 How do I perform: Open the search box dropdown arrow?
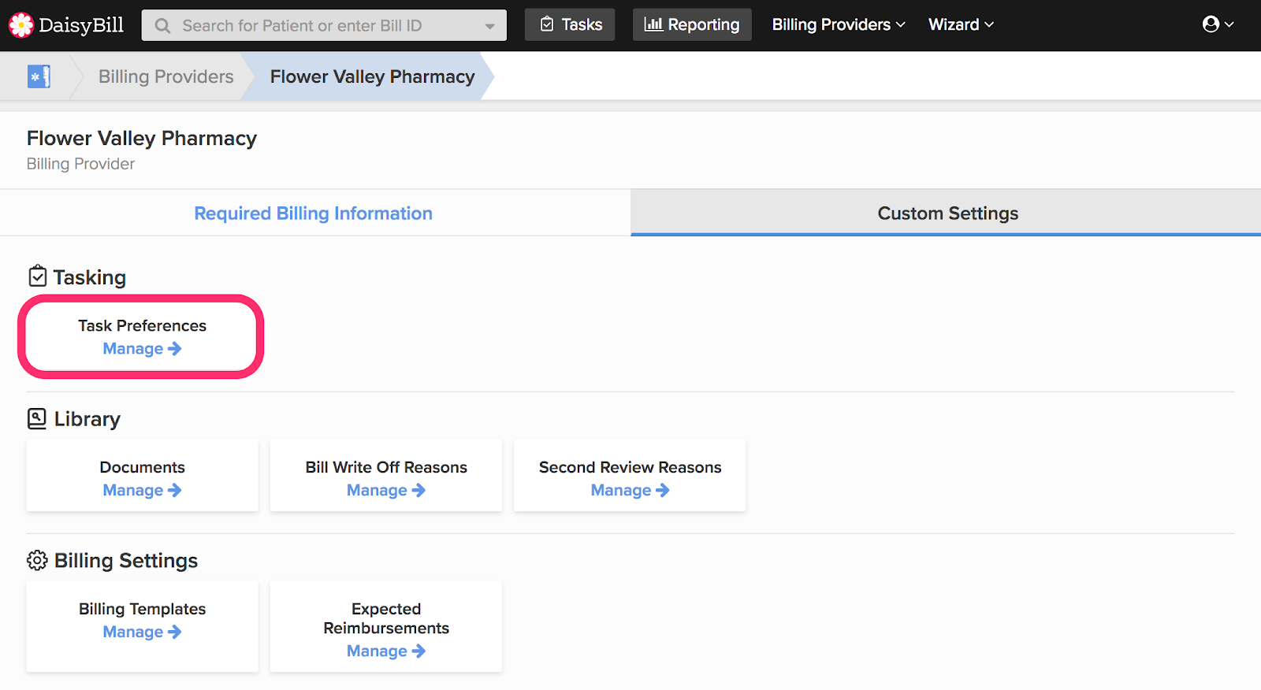click(x=489, y=26)
